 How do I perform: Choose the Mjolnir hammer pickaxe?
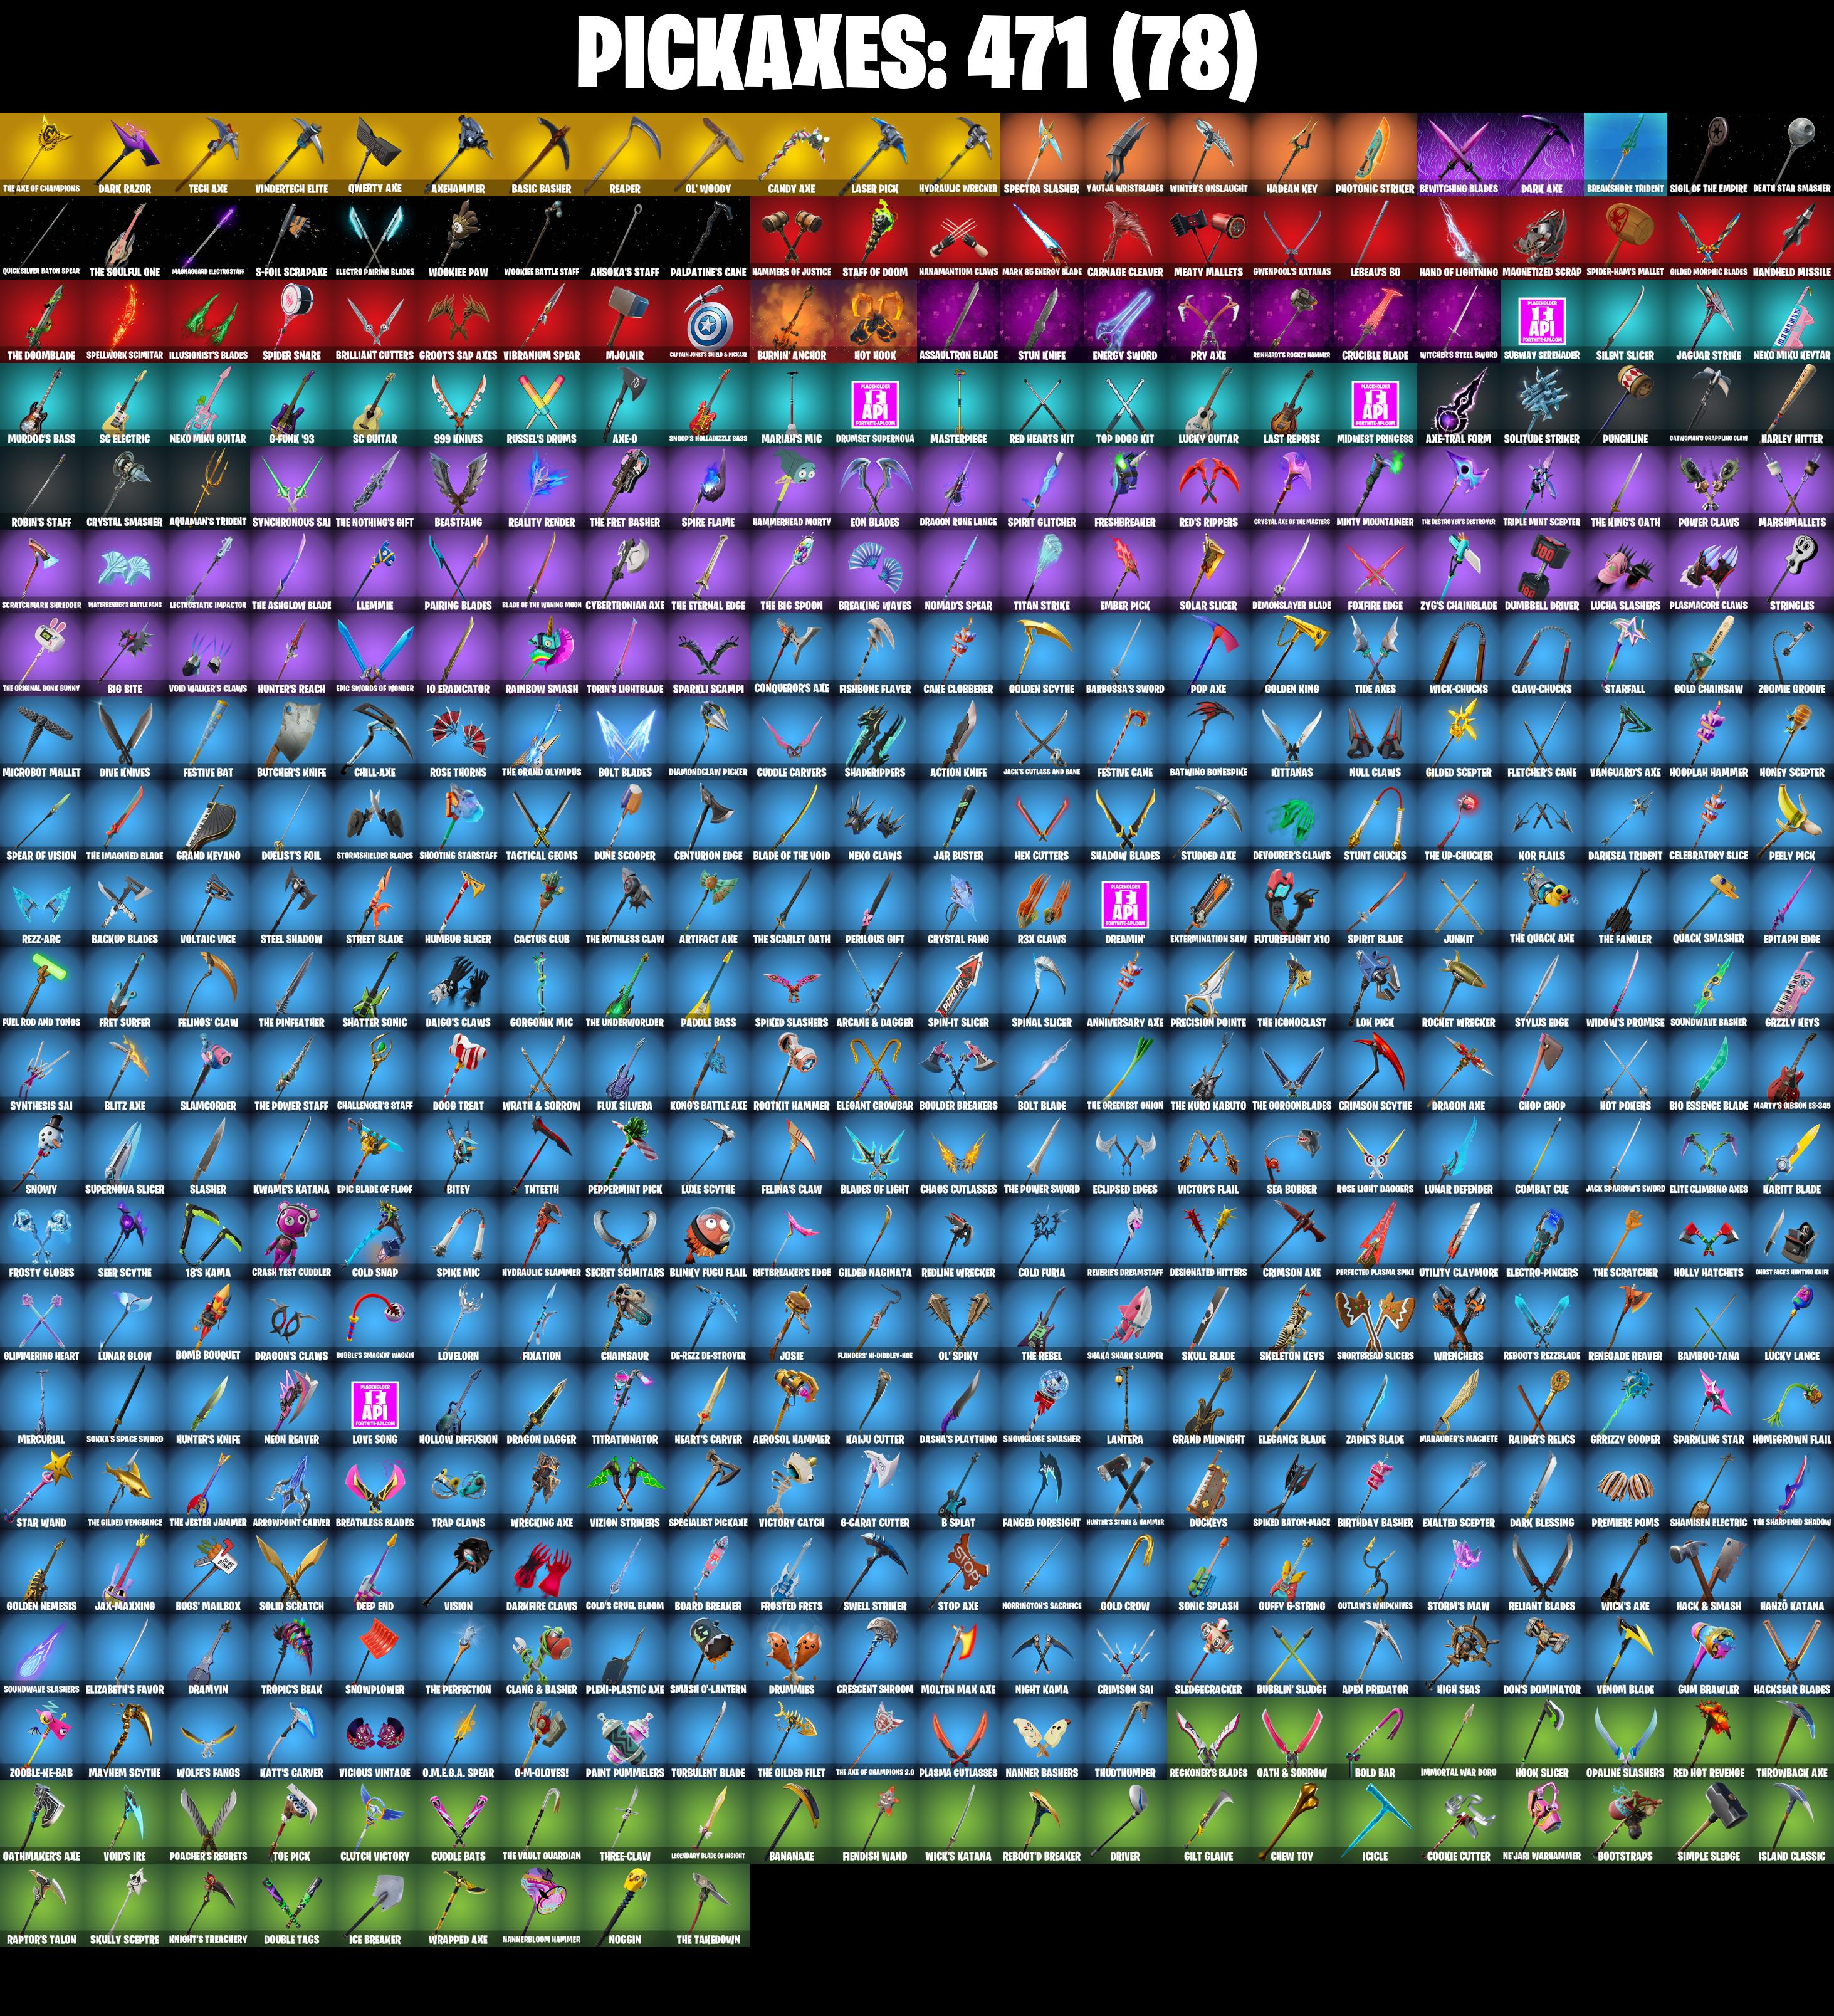pyautogui.click(x=625, y=321)
